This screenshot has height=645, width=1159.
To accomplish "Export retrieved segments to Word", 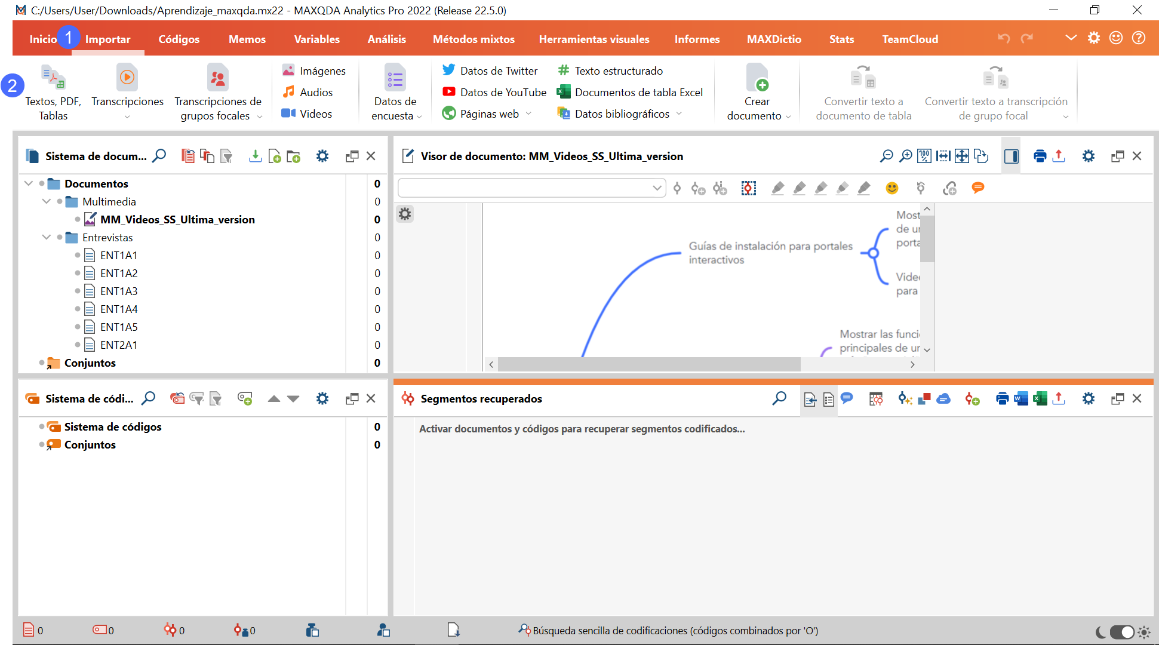I will [1020, 398].
